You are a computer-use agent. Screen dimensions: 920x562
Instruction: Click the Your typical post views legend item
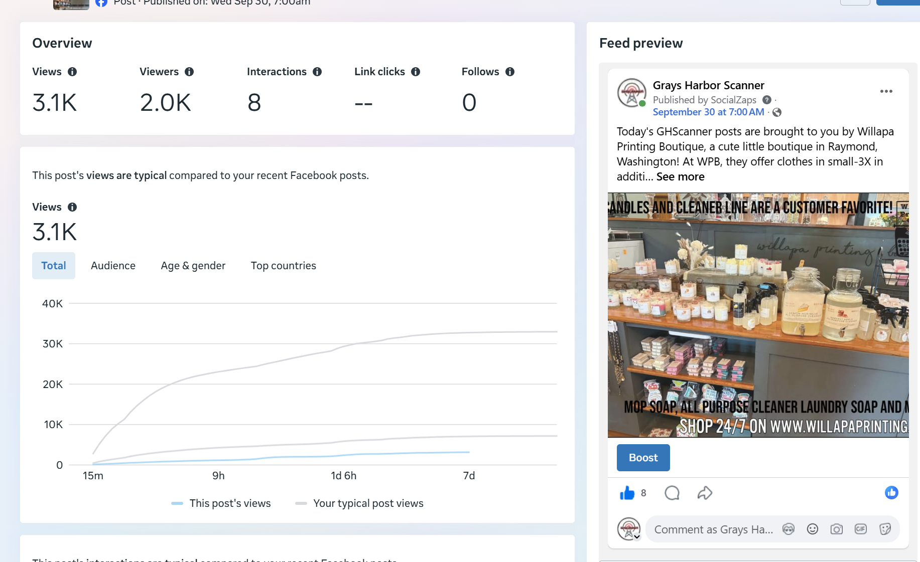point(359,503)
